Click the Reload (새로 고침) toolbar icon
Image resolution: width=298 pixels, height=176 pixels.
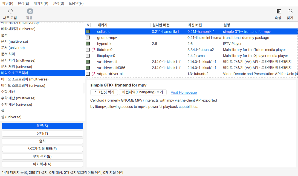pos(10,11)
